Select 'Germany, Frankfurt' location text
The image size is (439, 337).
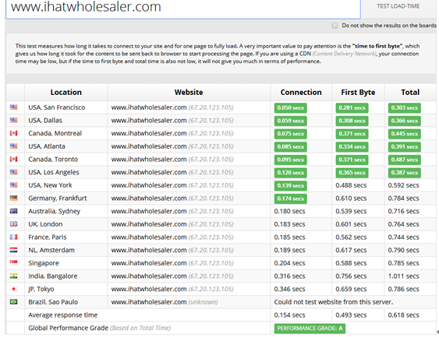pyautogui.click(x=58, y=198)
